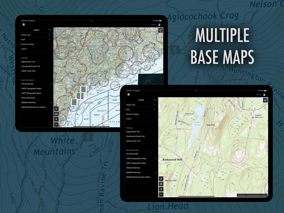The image size is (284, 213).
Task: Tap location arrow on lower iPad map
Action: 265,100
